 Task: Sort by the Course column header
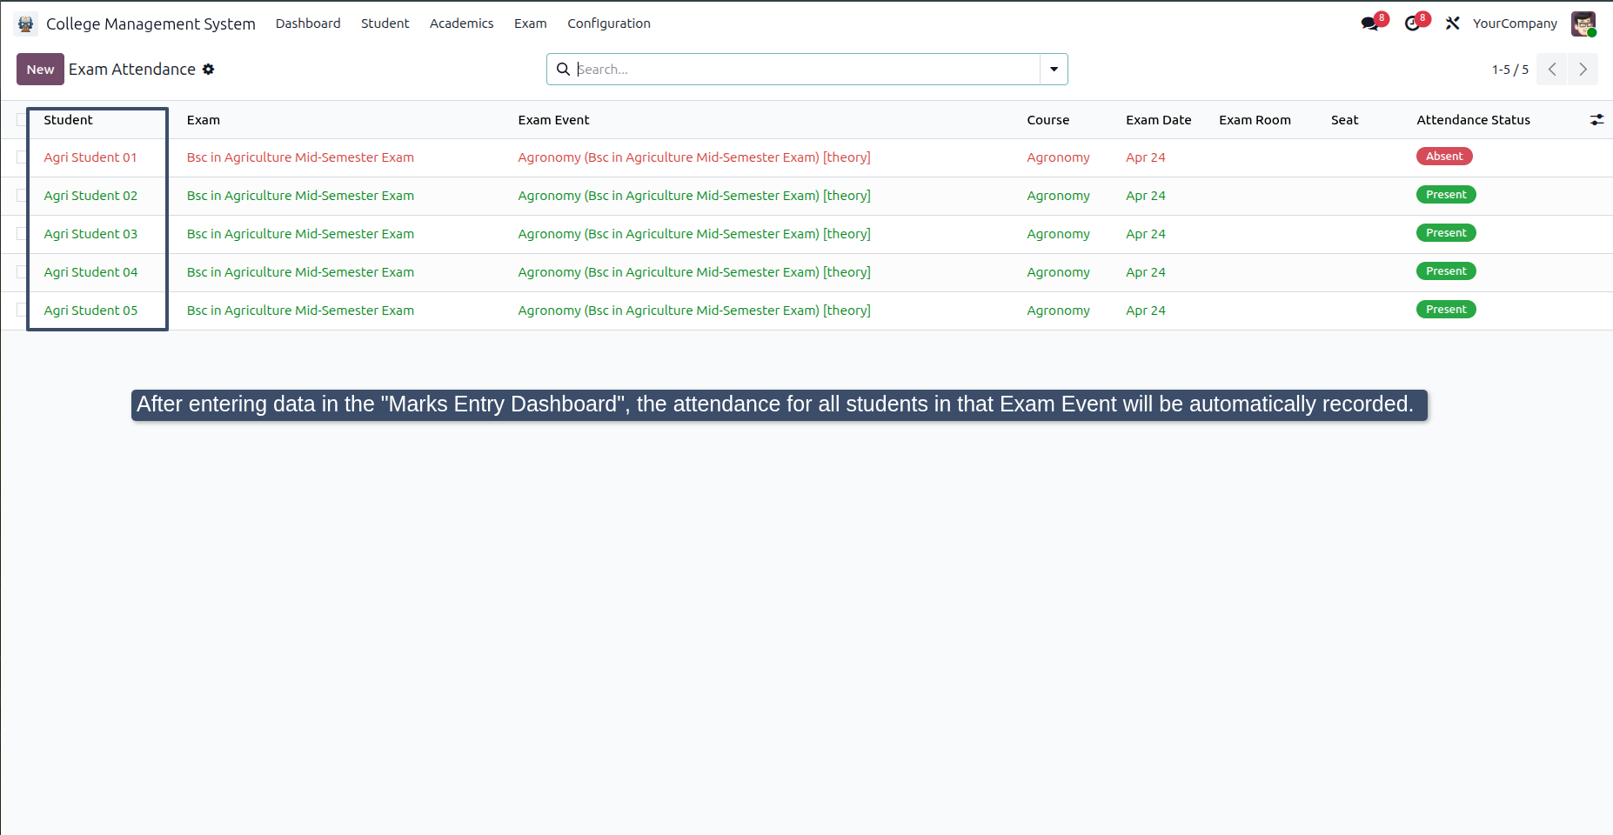point(1047,120)
